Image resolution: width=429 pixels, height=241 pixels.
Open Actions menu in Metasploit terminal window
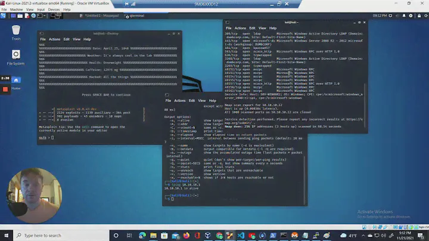(x=54, y=39)
